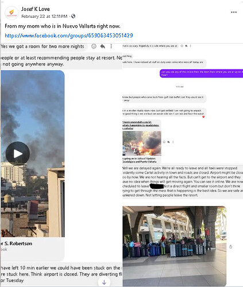Reply arrow beside burning car link preview
The height and width of the screenshot is (287, 243).
tap(168, 142)
